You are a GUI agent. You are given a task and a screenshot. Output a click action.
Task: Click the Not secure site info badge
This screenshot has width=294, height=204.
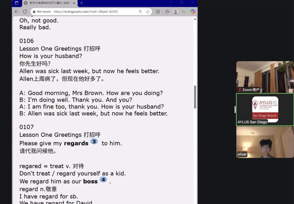(42, 12)
